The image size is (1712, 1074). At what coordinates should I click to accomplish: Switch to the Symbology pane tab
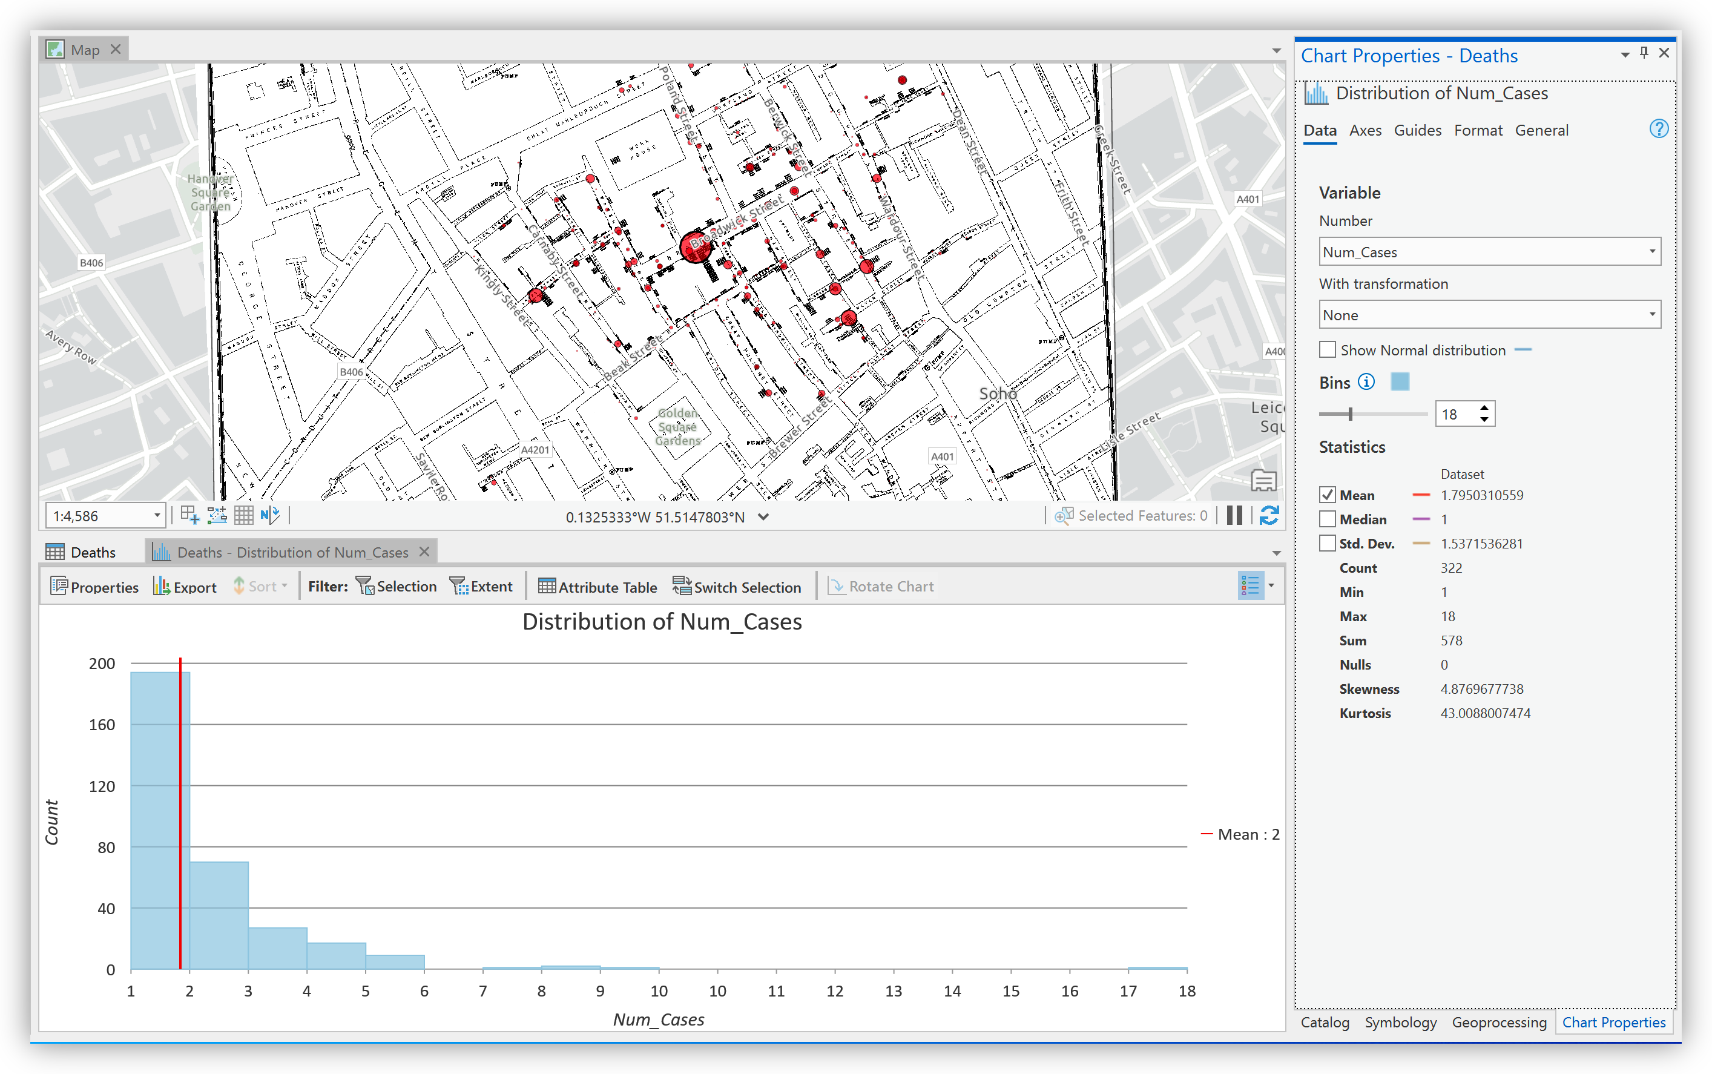(x=1400, y=1022)
